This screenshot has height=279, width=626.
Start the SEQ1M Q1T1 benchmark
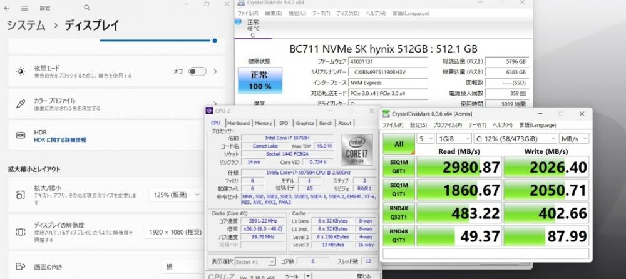point(399,190)
